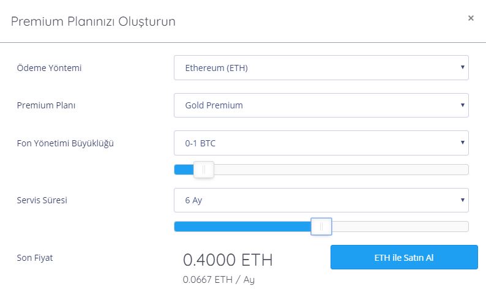Expand the Gold Premium plan dropdown

(321, 105)
